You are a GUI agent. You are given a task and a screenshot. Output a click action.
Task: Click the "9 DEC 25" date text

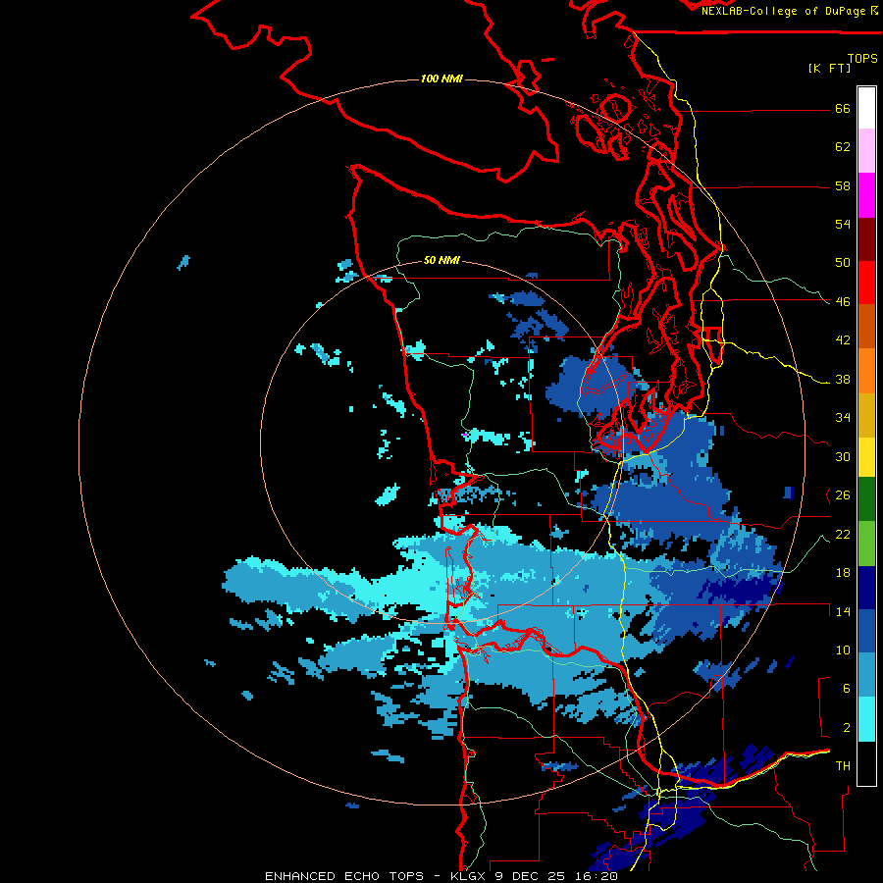(528, 876)
